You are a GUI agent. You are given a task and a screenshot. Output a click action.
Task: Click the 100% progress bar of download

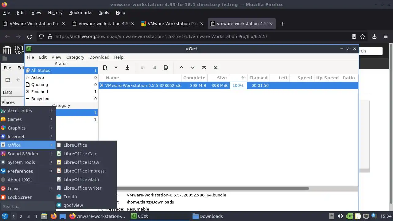(x=238, y=85)
